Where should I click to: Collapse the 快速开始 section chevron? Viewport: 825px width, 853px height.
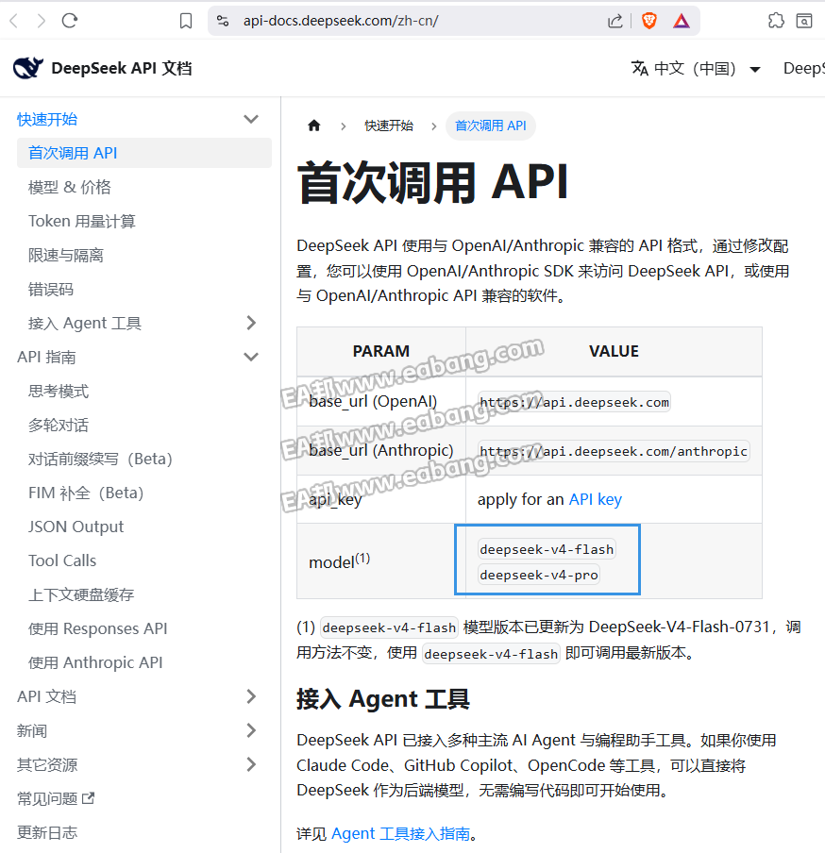click(251, 119)
